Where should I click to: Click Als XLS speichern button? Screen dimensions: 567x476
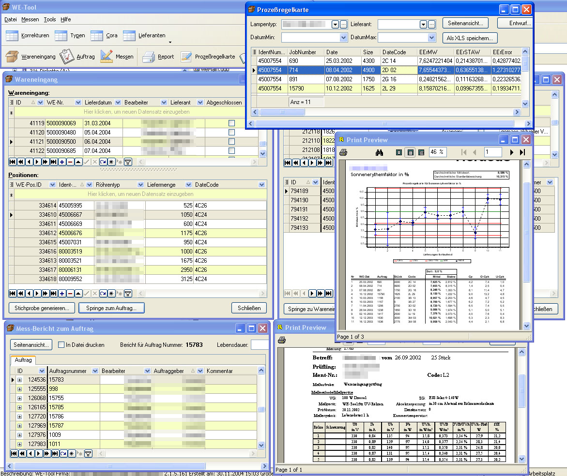pos(469,38)
